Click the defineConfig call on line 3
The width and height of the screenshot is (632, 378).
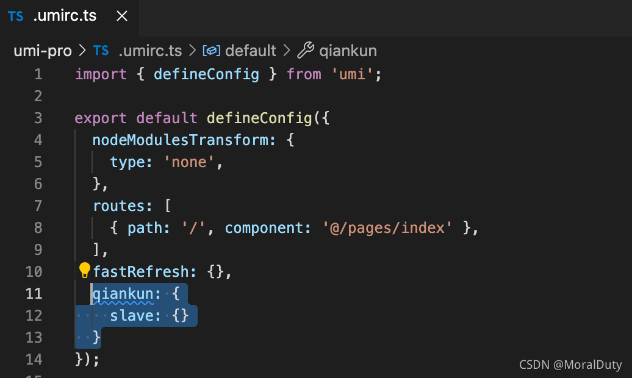click(259, 118)
